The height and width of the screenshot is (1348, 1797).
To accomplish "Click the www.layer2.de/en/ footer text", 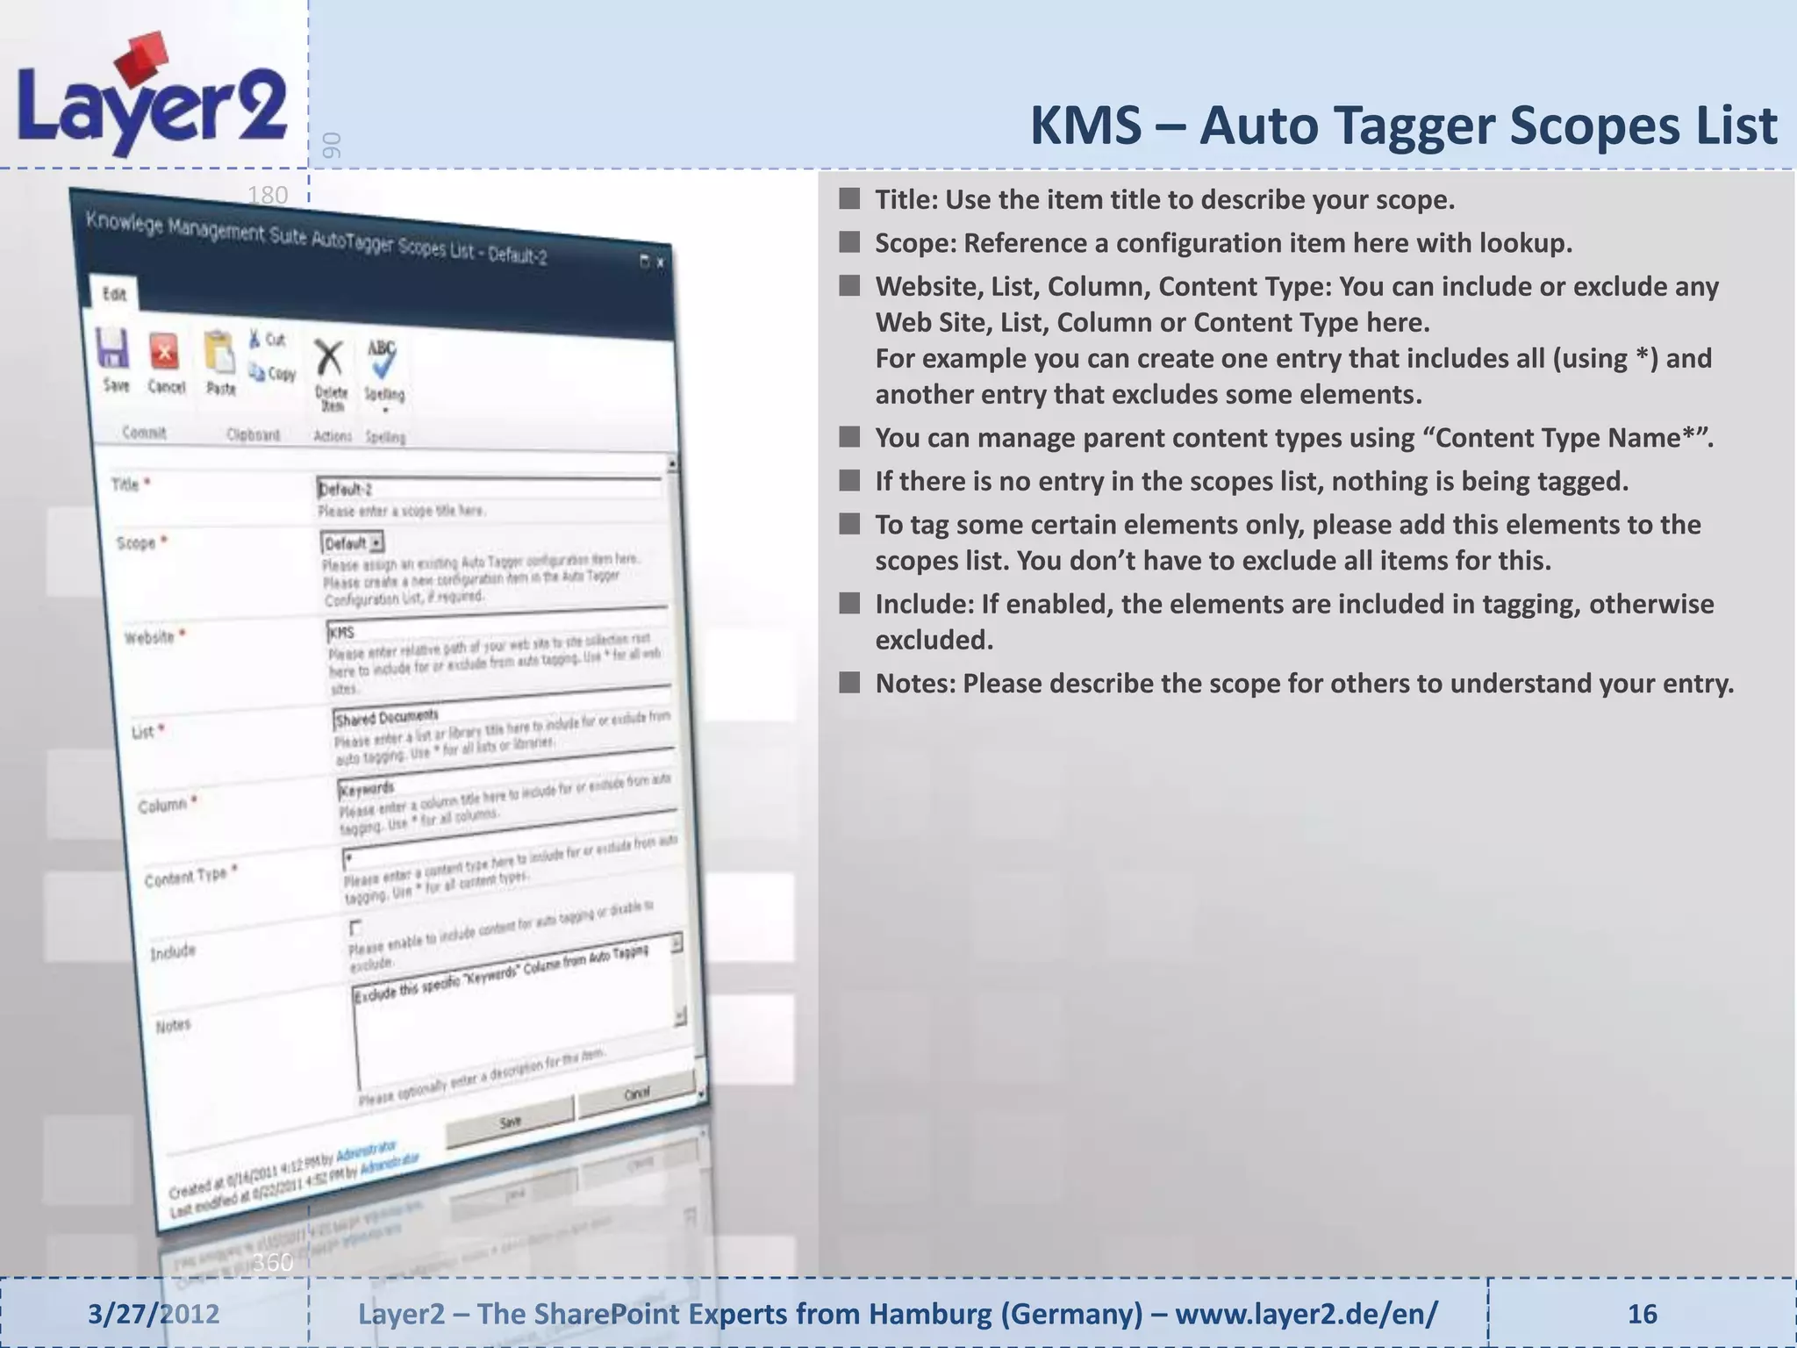I will [1307, 1314].
